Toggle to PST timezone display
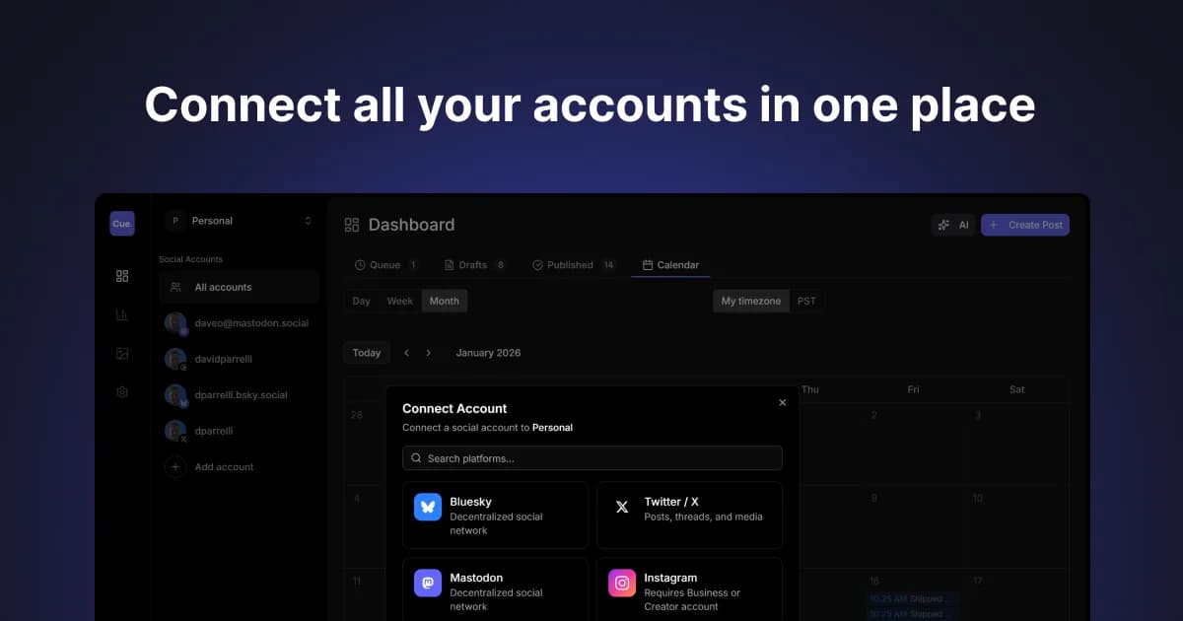 pos(807,301)
